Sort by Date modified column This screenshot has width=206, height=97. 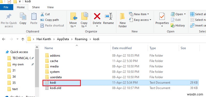pyautogui.click(x=122, y=48)
